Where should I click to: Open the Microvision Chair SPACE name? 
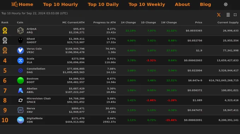[x=39, y=100]
